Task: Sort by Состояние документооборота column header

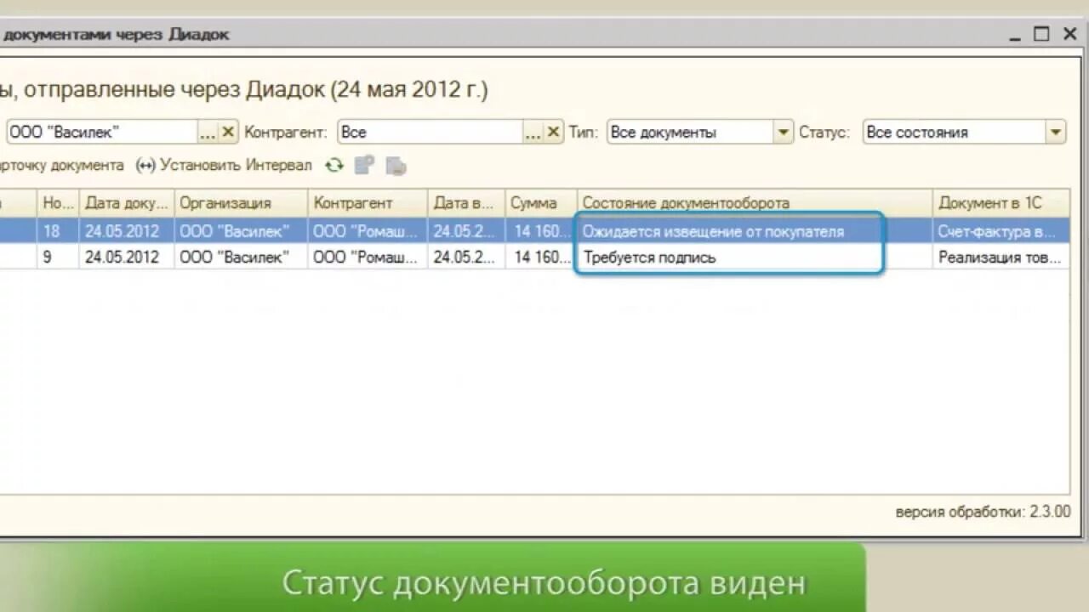Action: [x=755, y=203]
